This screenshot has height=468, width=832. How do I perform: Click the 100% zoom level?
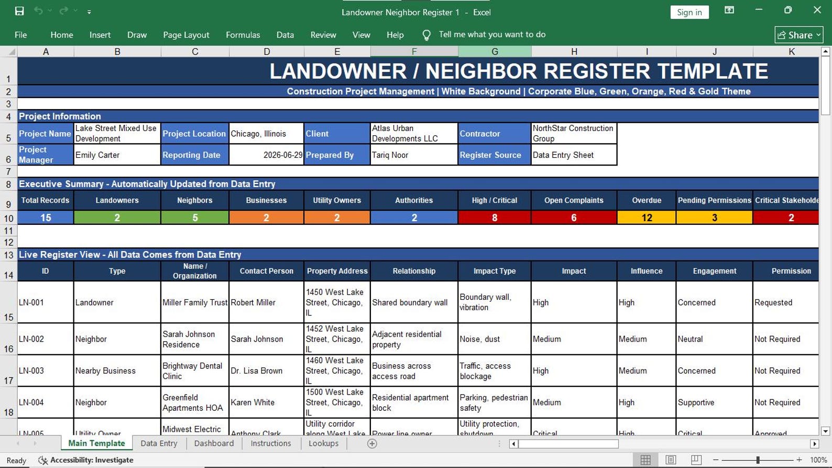pyautogui.click(x=818, y=460)
